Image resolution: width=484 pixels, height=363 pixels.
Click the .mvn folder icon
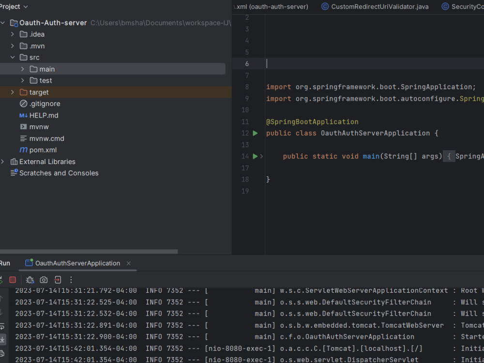point(23,46)
